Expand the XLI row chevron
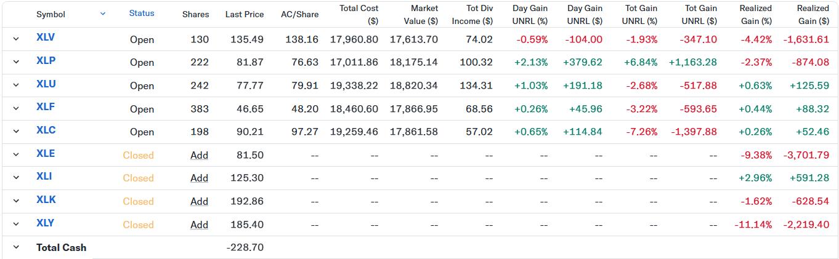This screenshot has width=839, height=259. tap(16, 178)
